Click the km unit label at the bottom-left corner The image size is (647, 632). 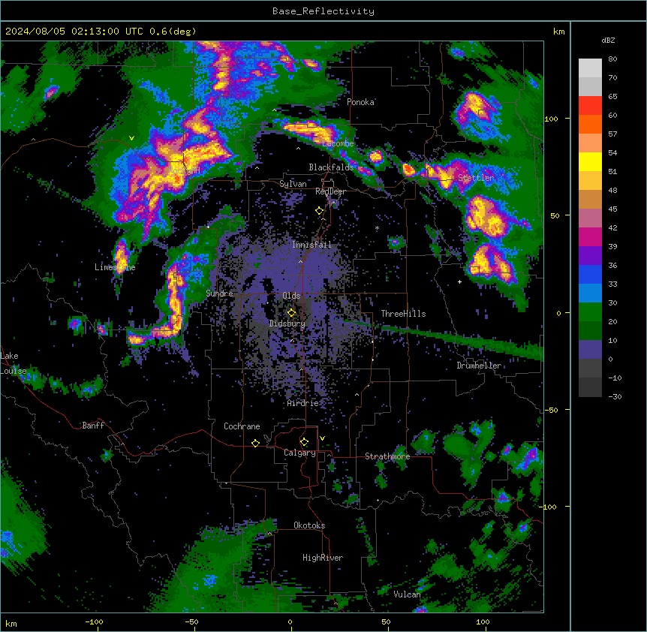pyautogui.click(x=11, y=623)
